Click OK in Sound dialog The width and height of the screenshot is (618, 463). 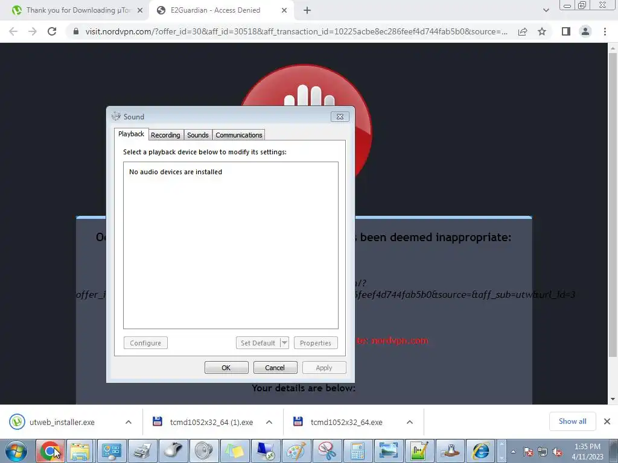coord(226,368)
